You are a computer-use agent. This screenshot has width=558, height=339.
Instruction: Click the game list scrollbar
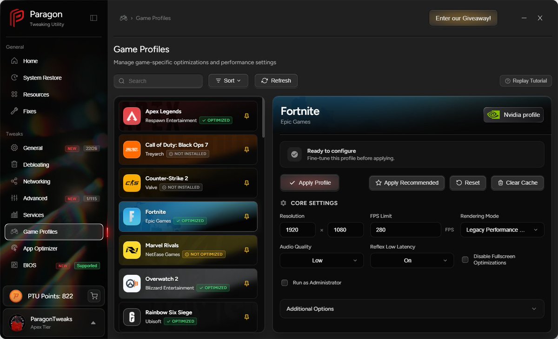tap(263, 118)
